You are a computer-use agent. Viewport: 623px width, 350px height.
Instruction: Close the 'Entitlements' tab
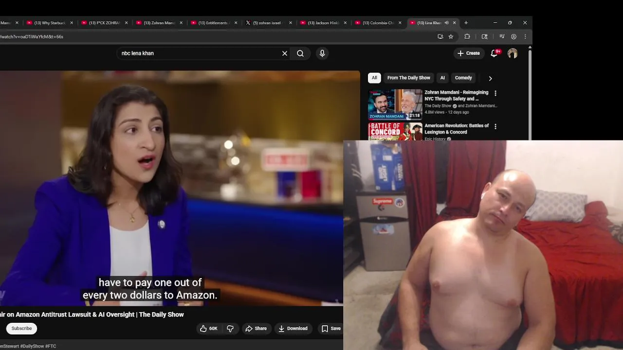236,23
